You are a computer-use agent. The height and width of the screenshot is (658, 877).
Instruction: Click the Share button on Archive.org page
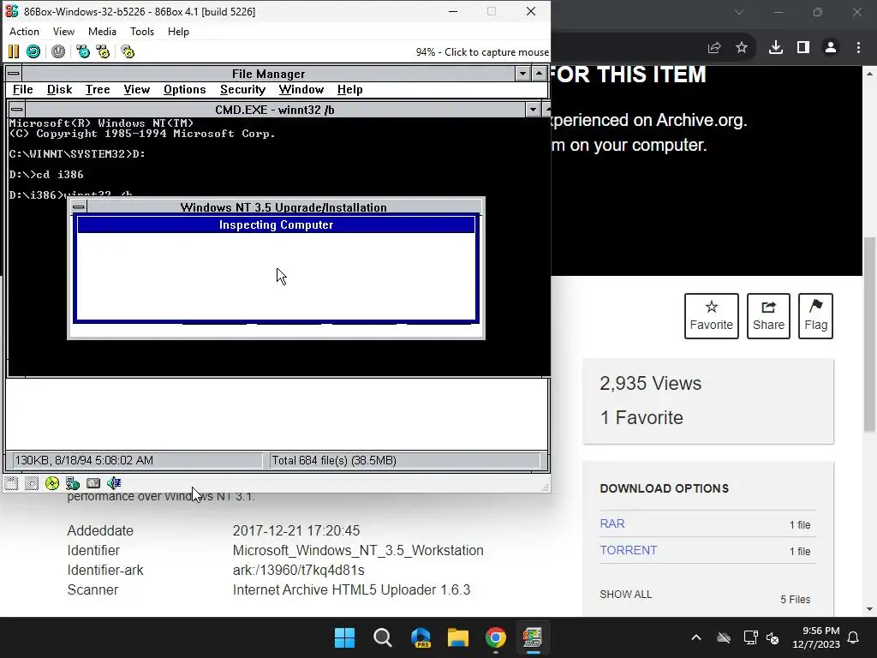(768, 316)
